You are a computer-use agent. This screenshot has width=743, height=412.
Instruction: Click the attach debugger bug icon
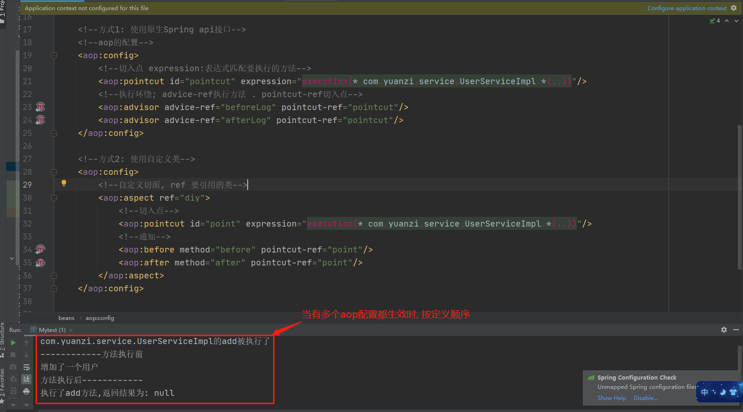(13, 379)
